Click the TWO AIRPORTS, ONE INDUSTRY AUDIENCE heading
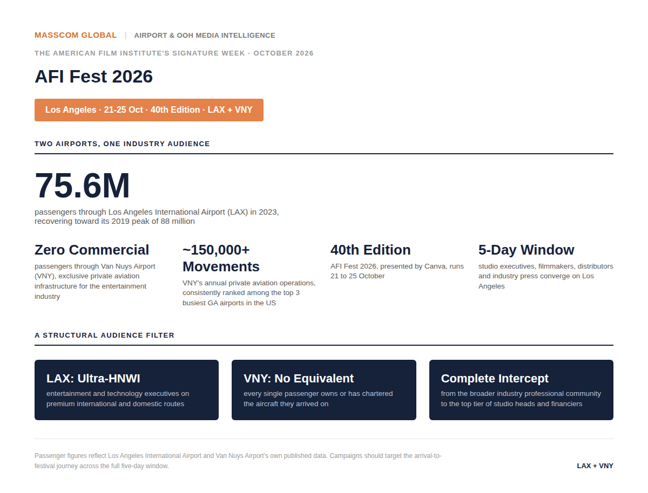 coord(122,144)
